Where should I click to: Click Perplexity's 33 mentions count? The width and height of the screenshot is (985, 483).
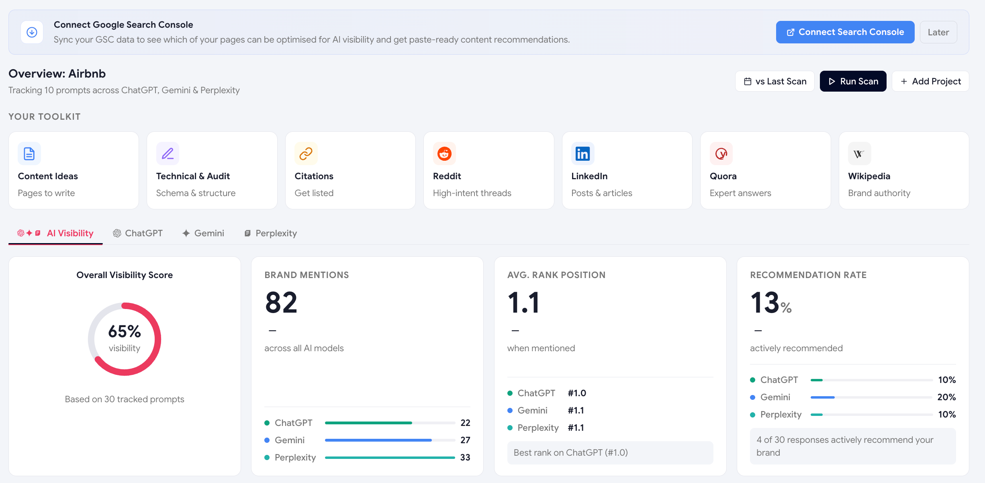point(465,458)
